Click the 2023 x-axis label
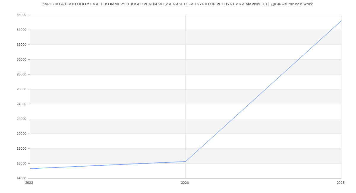The width and height of the screenshot is (356, 193). (x=185, y=183)
